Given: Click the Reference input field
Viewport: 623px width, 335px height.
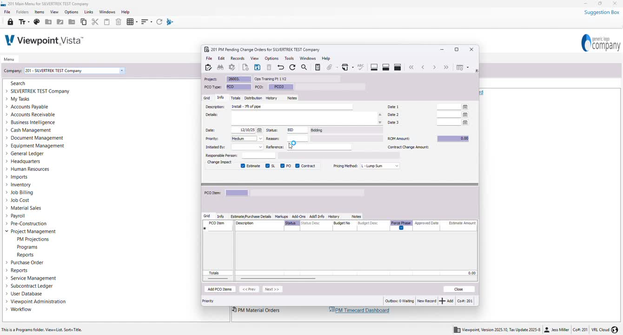Looking at the screenshot, I should pyautogui.click(x=319, y=147).
